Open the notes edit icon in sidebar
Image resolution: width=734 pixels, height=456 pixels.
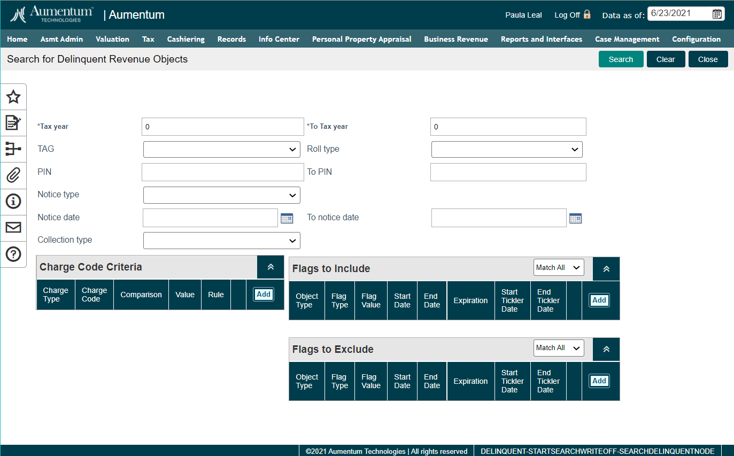[13, 123]
